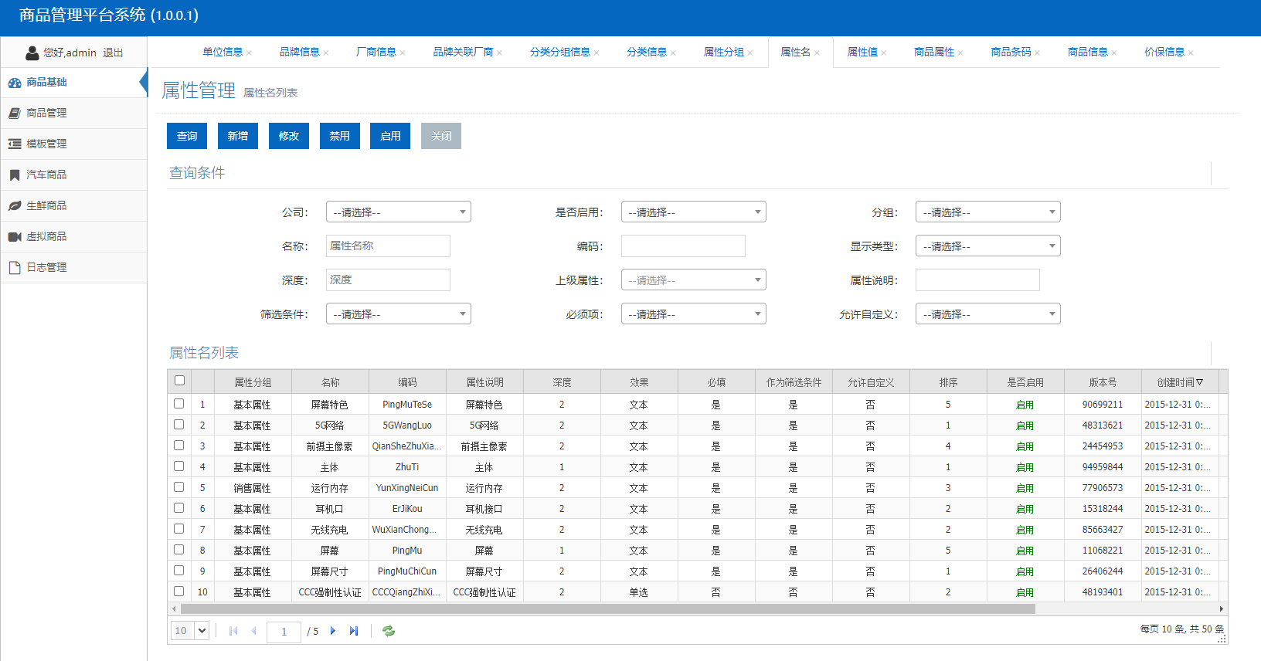The width and height of the screenshot is (1261, 661).
Task: Click the 生鲜商品 leaf icon
Action: pyautogui.click(x=15, y=206)
